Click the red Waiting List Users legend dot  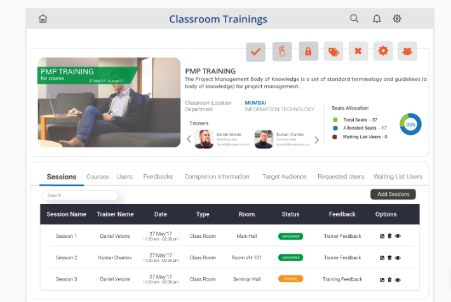[335, 137]
